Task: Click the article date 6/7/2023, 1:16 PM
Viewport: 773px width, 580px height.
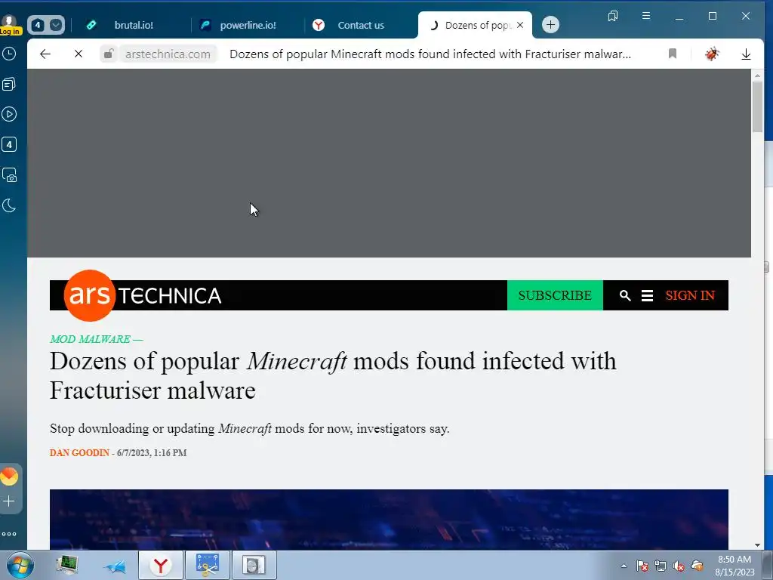Action: click(152, 453)
